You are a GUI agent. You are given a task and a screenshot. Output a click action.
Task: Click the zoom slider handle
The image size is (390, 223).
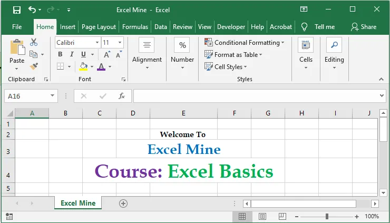327,217
